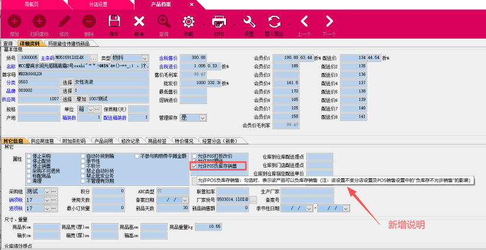
Task: Open the 管理库存 dropdown
Action: click(203, 118)
